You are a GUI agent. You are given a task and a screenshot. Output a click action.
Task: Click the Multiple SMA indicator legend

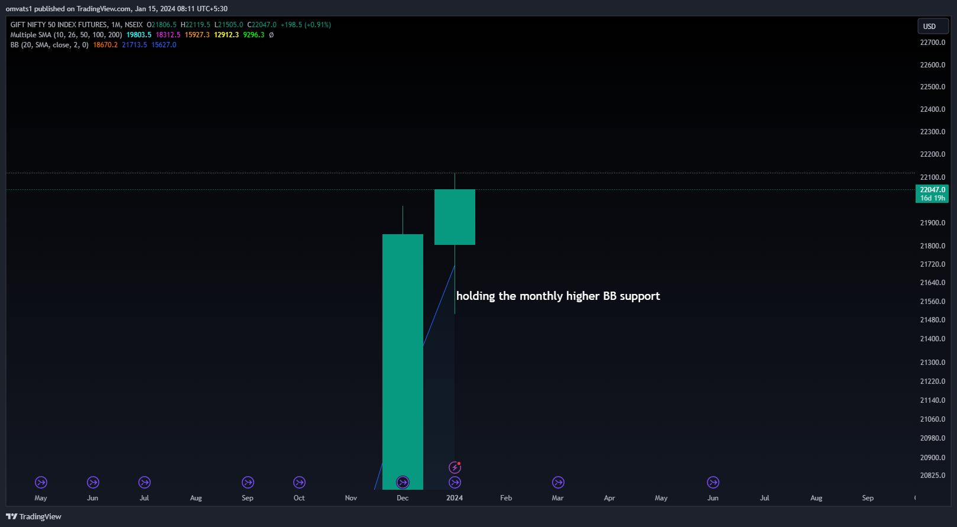tap(66, 35)
